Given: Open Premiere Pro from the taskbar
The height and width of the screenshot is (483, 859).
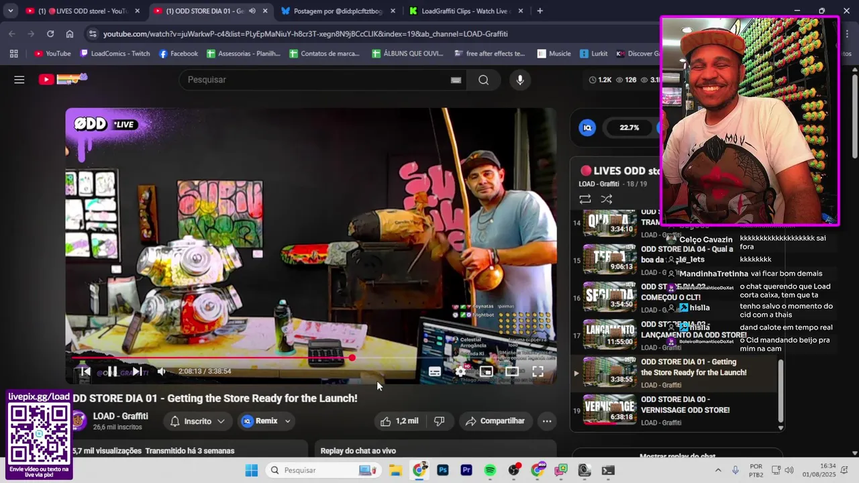Looking at the screenshot, I should (x=466, y=470).
